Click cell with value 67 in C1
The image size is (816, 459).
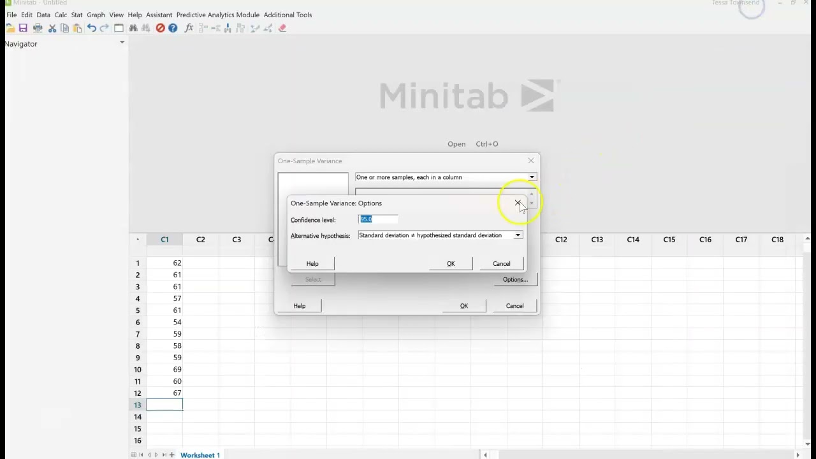(x=164, y=393)
